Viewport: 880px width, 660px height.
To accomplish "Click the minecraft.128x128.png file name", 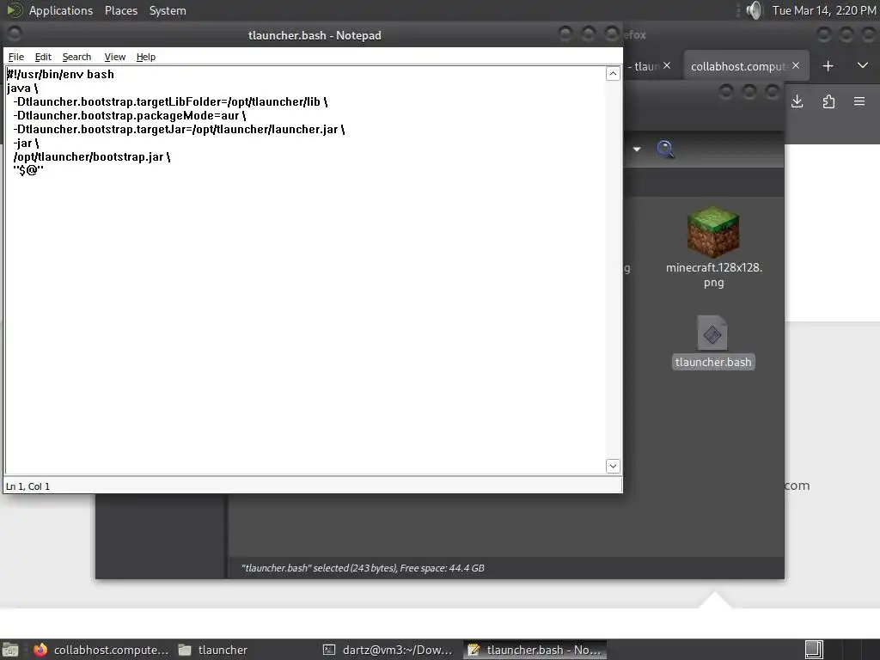I will coord(714,275).
